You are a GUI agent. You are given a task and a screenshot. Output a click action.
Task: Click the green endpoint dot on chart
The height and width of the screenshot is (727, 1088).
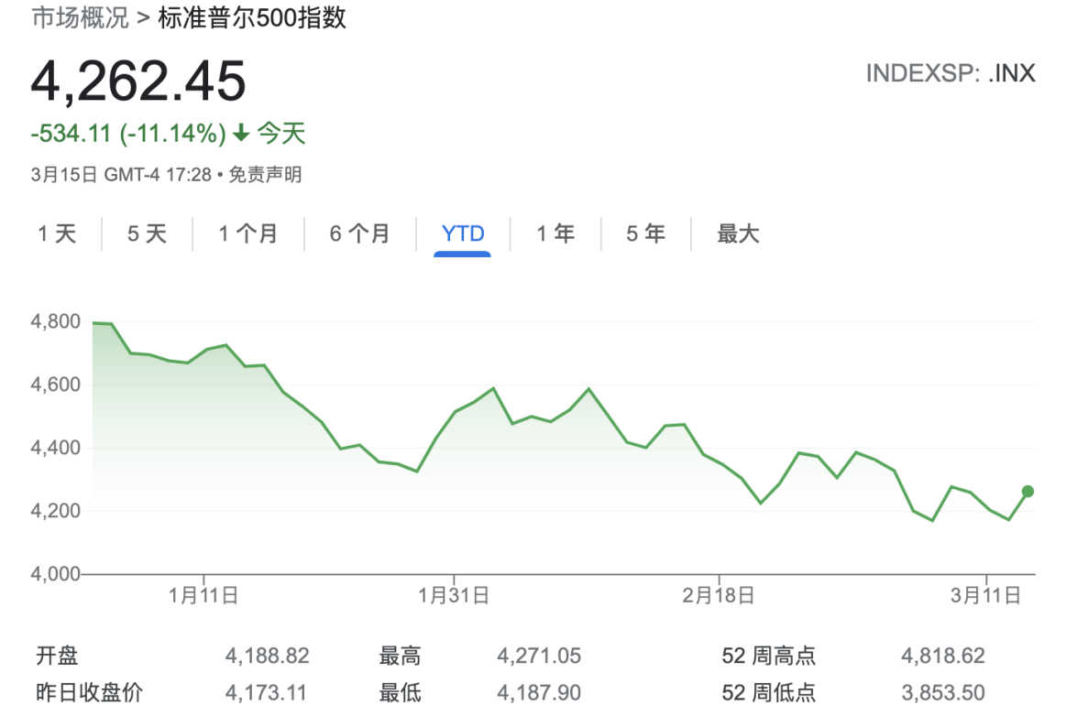tap(1028, 492)
